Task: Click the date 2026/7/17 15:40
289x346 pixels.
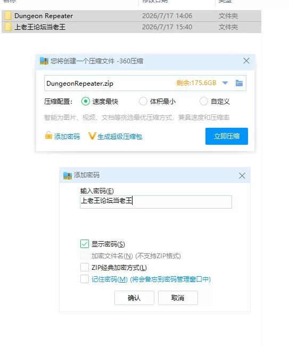Action: pyautogui.click(x=167, y=27)
